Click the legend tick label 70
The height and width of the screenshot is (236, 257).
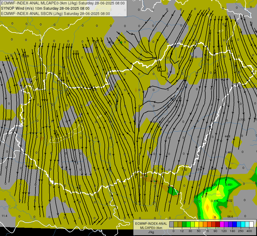point(207,231)
